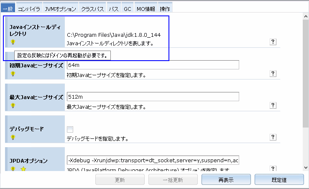This screenshot has width=309, height=189.
Task: Go to the GC tab
Action: coord(127,8)
